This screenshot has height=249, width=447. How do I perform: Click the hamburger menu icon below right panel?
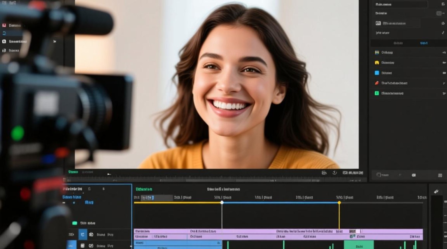440,175
